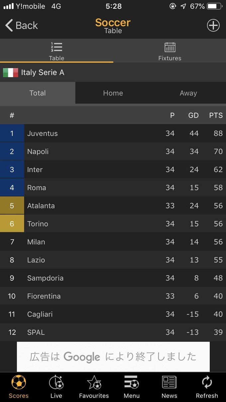
Task: Click the PTS column header
Action: 216,115
